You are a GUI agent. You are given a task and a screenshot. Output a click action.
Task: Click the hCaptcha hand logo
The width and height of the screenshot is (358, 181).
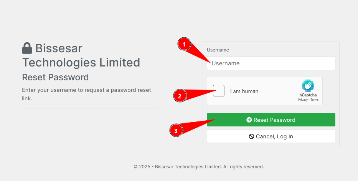pyautogui.click(x=308, y=86)
